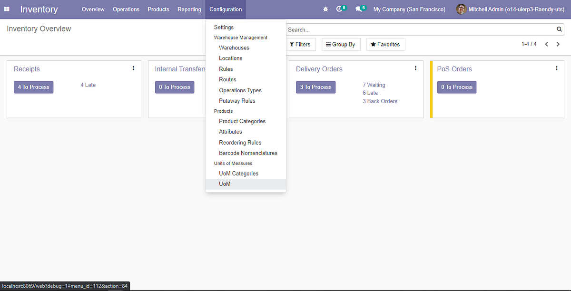Screen dimensions: 571x291
Task: Open the Delivery Orders kebab menu icon
Action: coord(415,68)
